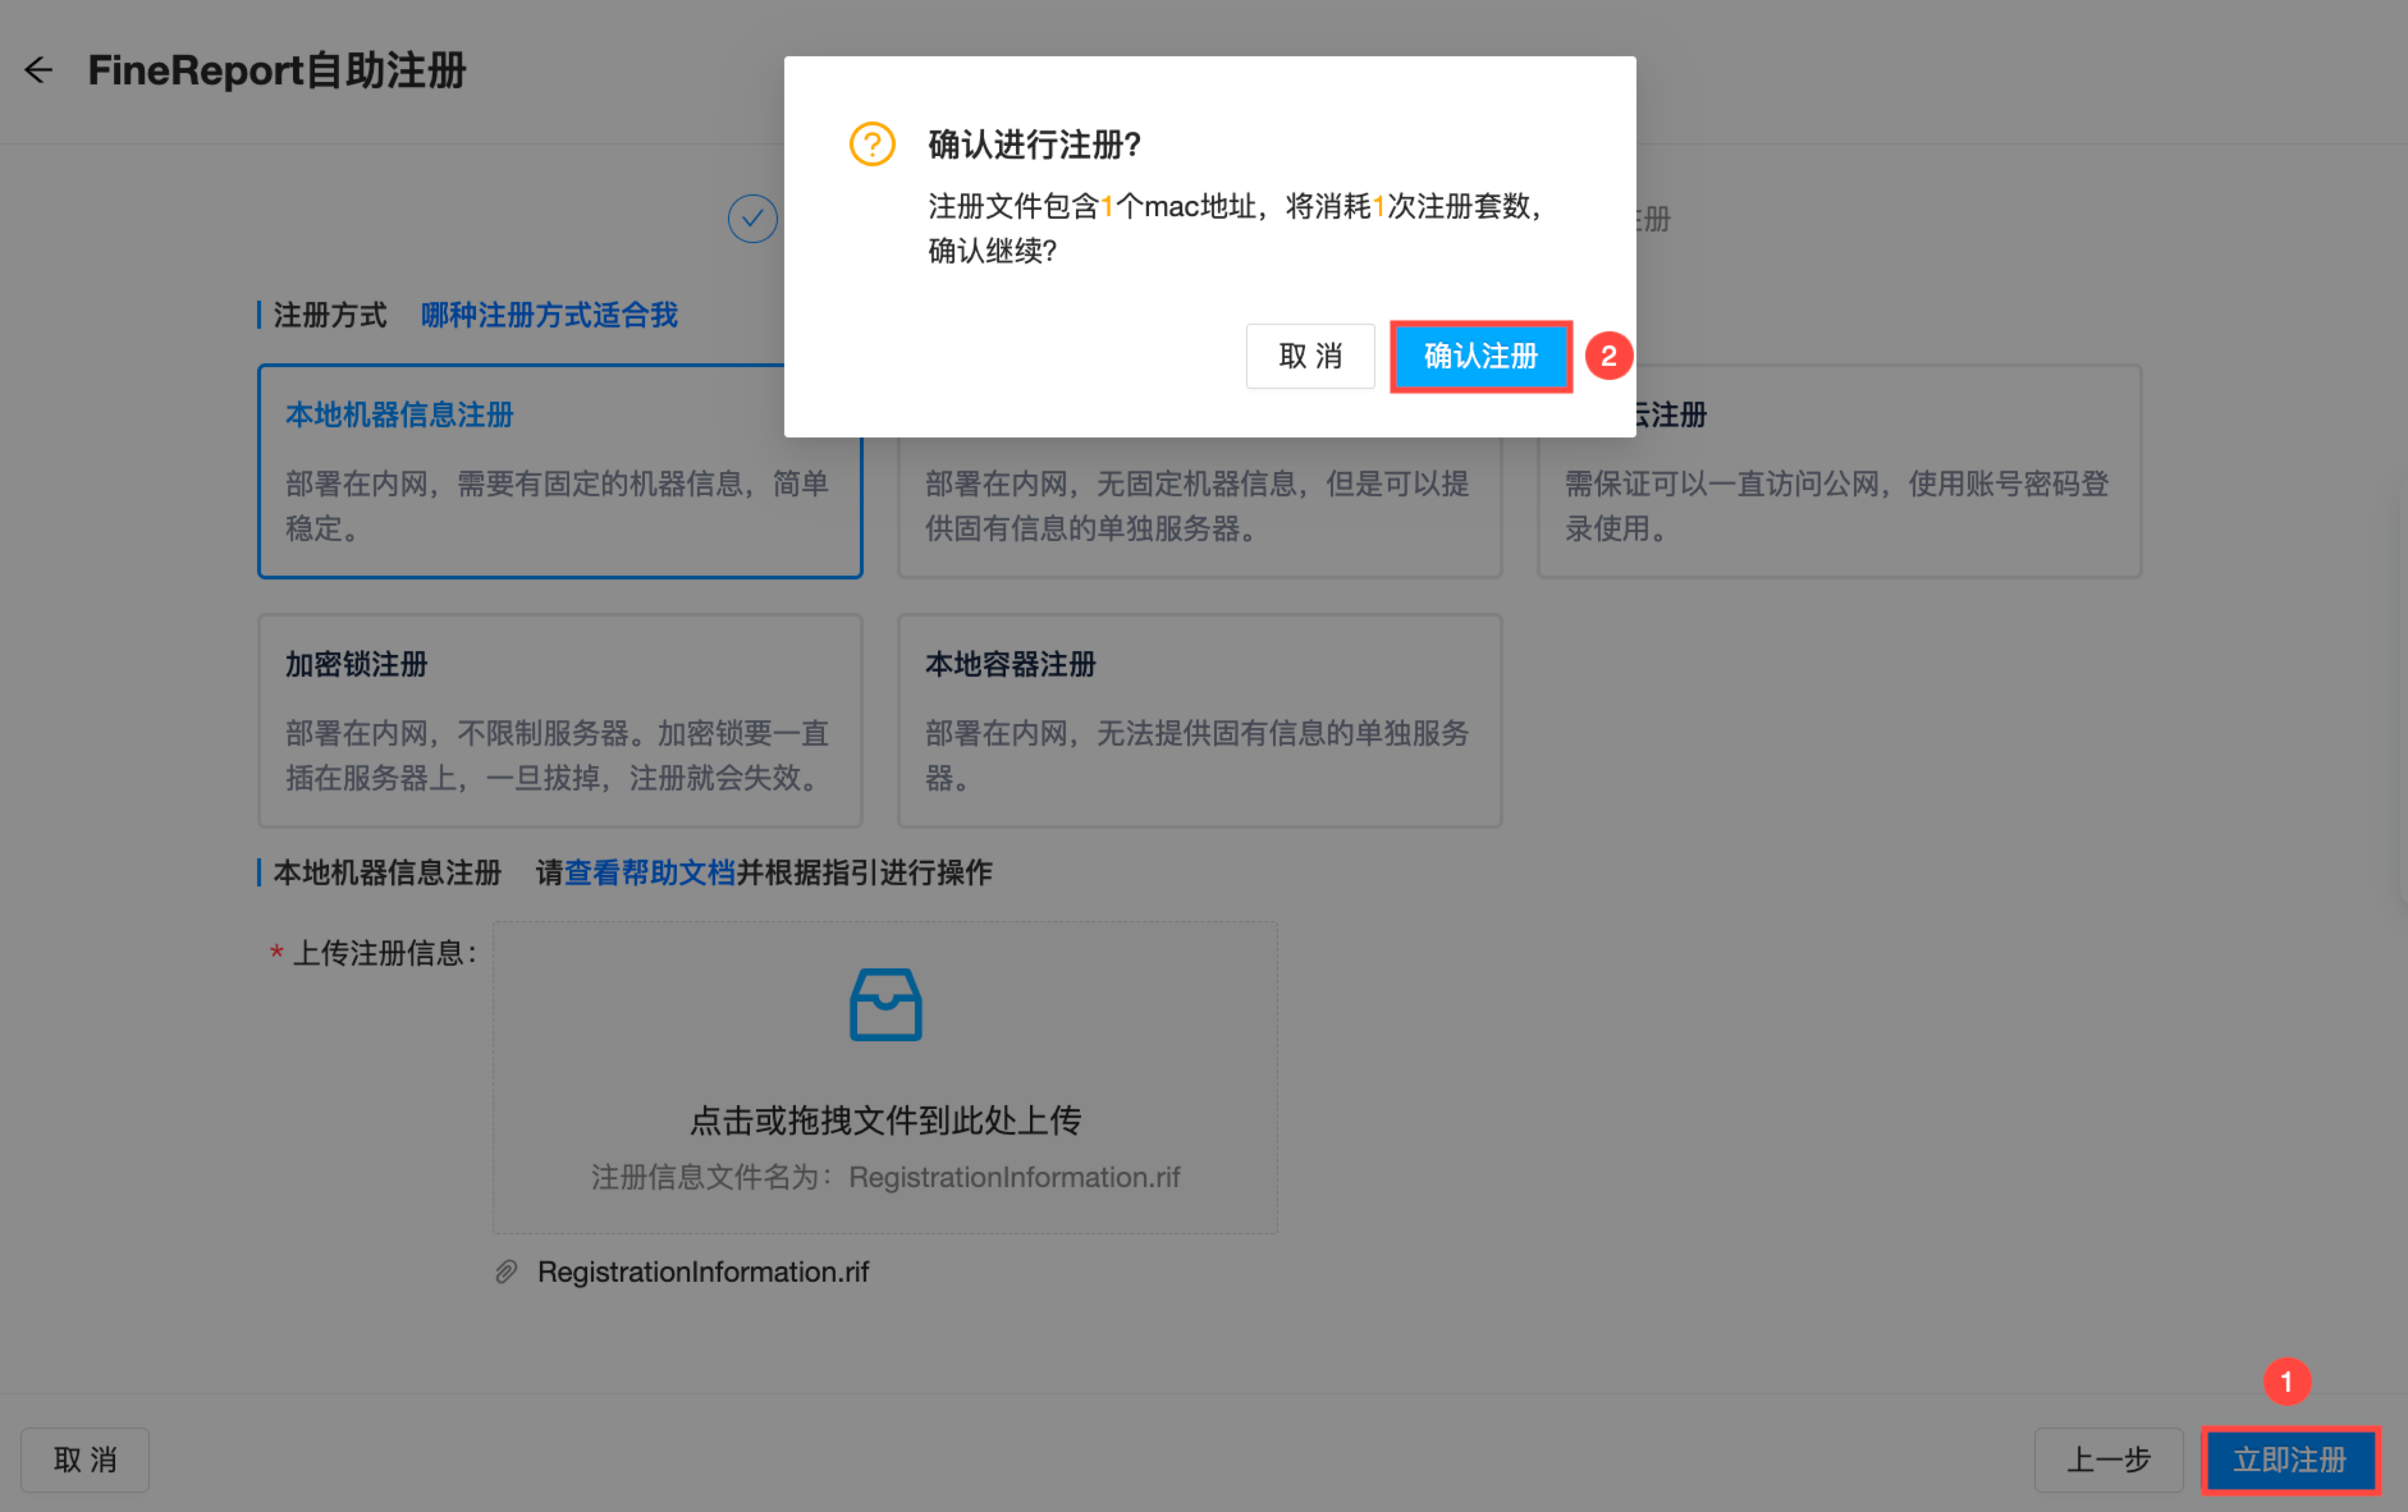Open the 查看帮助文档 link

tap(649, 872)
